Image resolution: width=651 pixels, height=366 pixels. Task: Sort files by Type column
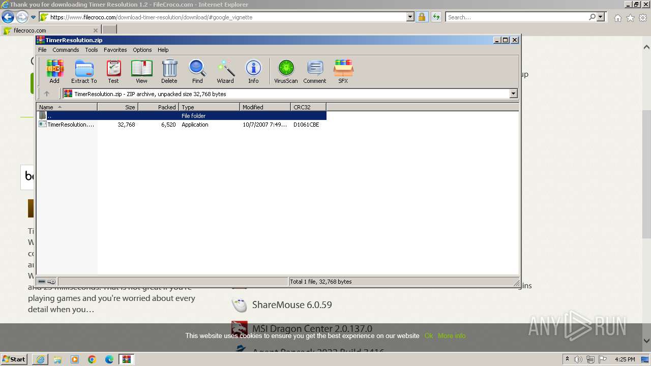point(209,107)
